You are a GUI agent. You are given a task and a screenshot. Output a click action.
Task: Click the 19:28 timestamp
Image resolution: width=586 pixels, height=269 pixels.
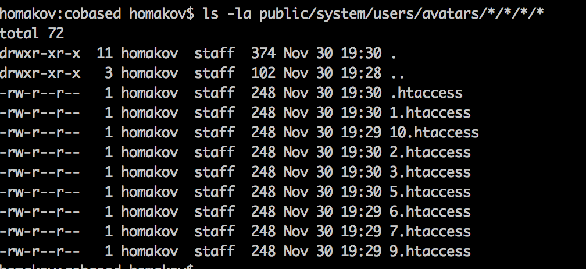pos(360,73)
